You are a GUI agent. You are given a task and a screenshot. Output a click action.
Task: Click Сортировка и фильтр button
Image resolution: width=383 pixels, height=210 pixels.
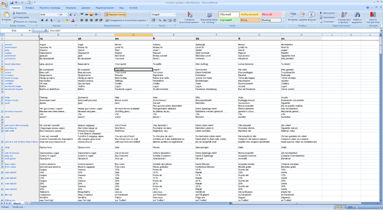point(344,17)
